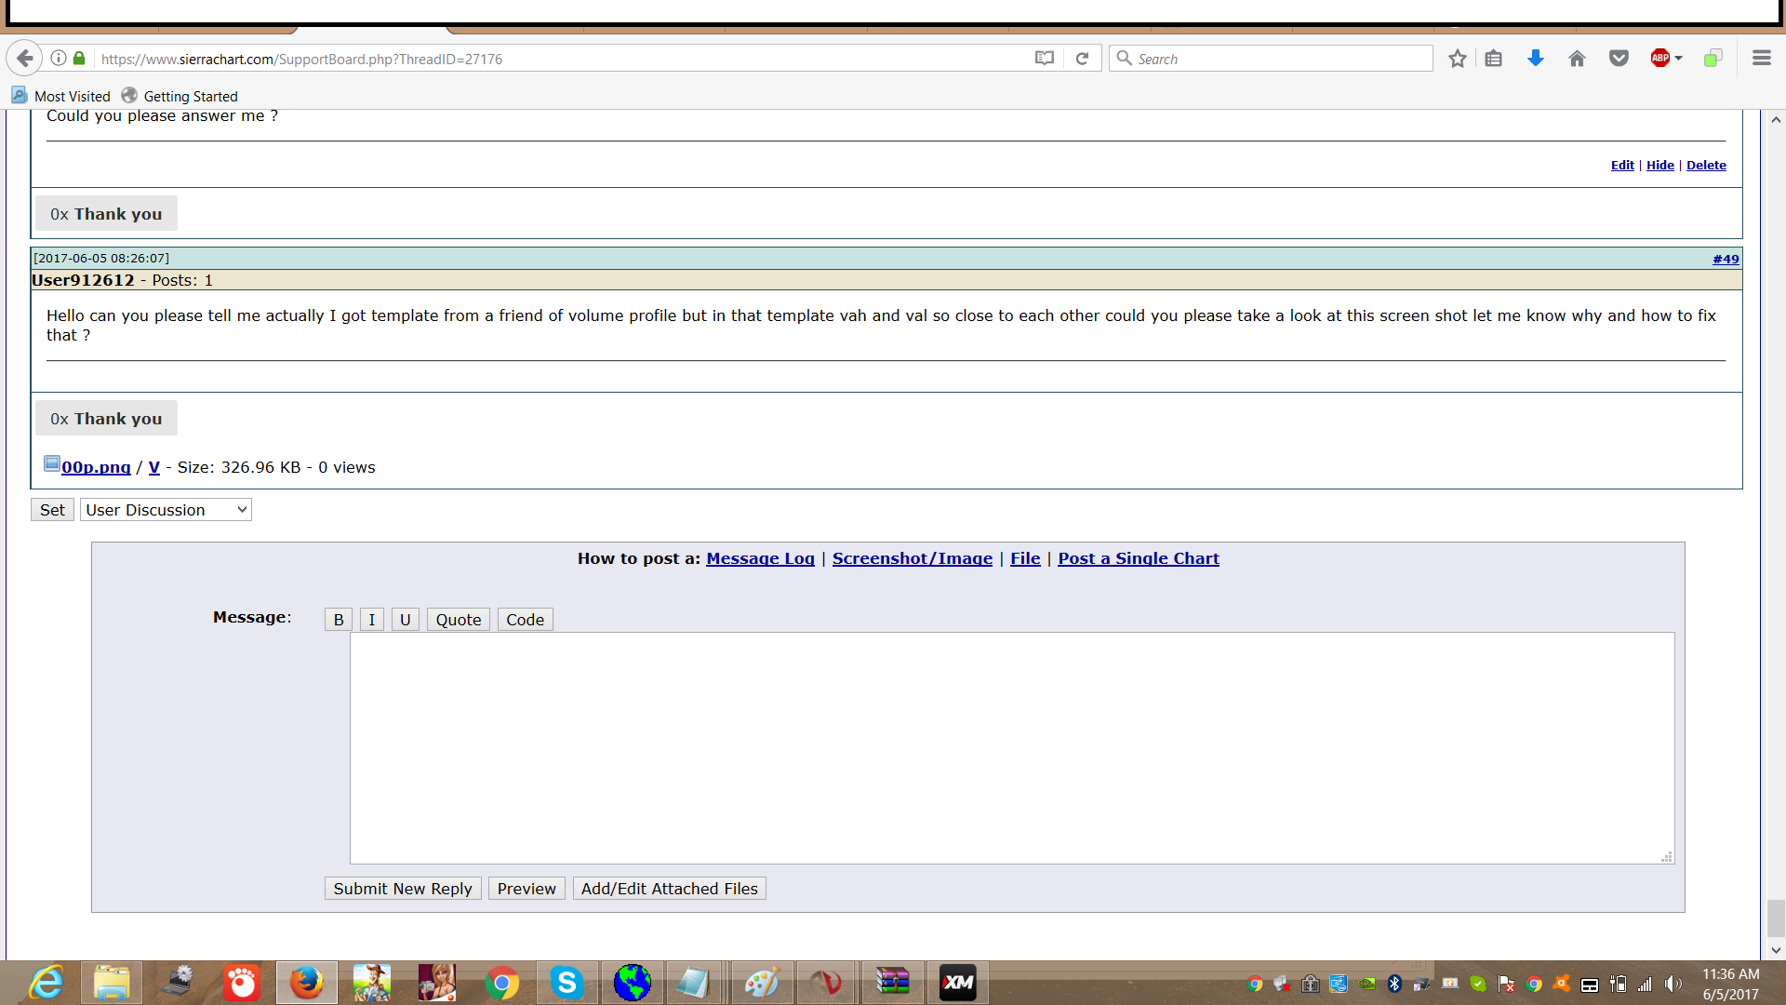Click Submit New Reply button

403,889
